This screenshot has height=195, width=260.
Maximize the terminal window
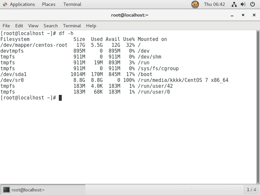coord(243,15)
